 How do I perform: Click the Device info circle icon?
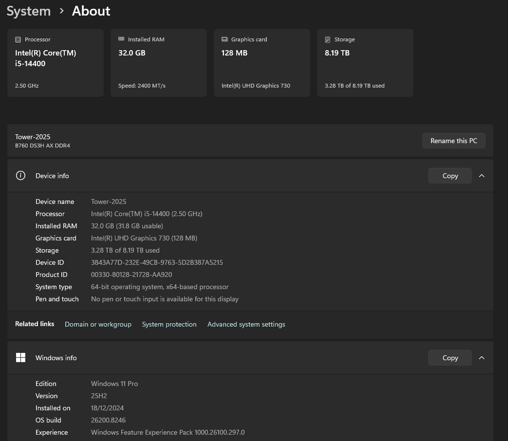pyautogui.click(x=20, y=176)
